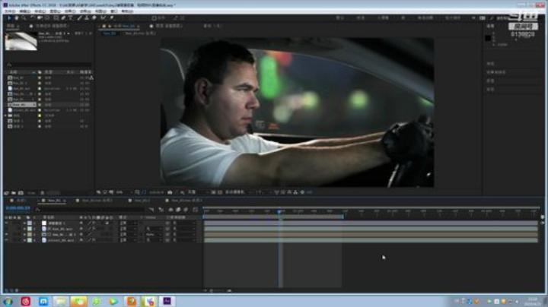The height and width of the screenshot is (307, 548).
Task: Select the Pan Behind anchor tool
Action: pos(47,17)
